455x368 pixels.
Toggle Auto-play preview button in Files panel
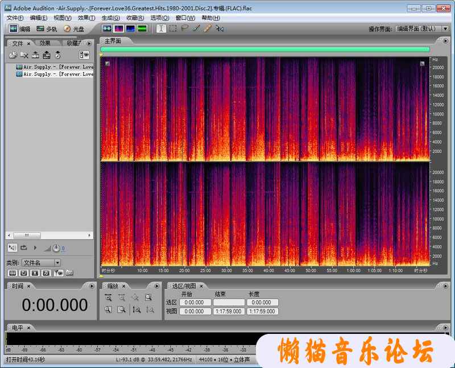pos(13,247)
